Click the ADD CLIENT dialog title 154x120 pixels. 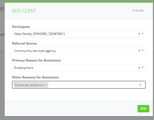pos(24,11)
